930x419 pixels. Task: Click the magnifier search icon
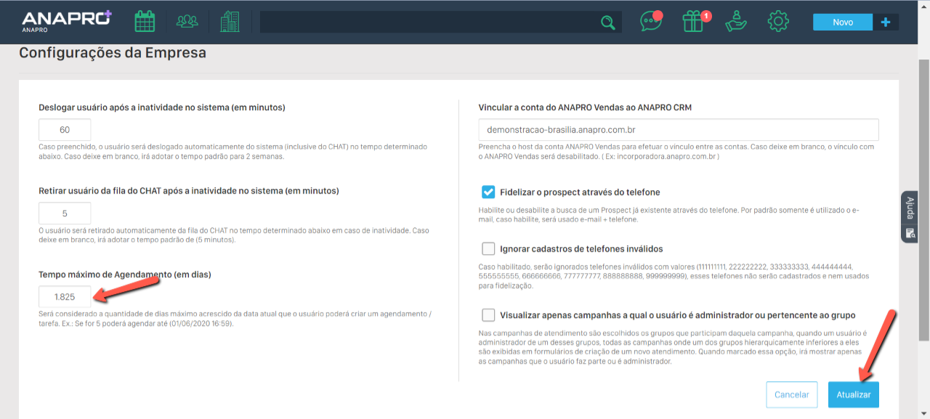click(607, 23)
